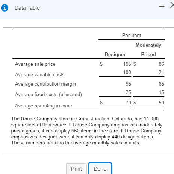Click the Moderately Priced fixed cost 15
This screenshot has width=174, height=174.
tap(162, 92)
